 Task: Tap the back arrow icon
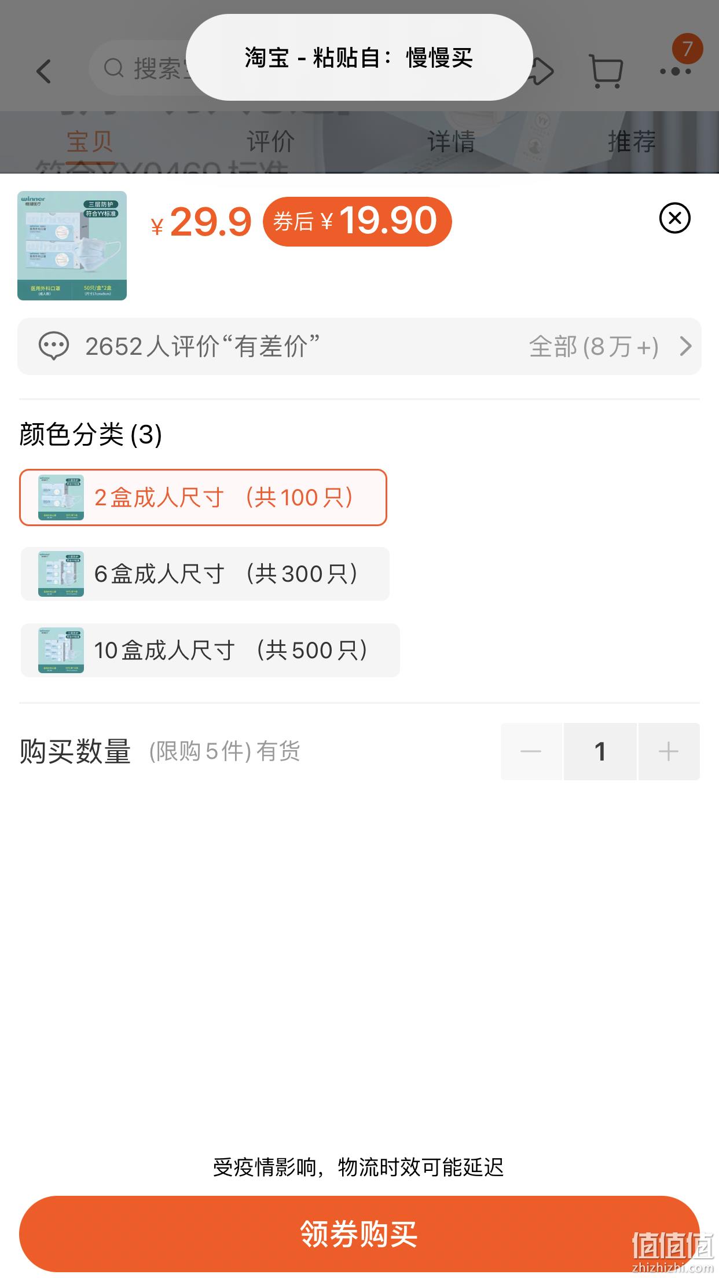pyautogui.click(x=44, y=72)
